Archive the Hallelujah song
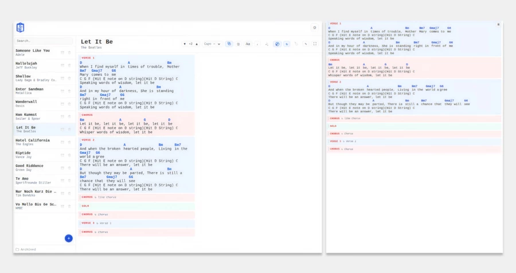Image resolution: width=516 pixels, height=273 pixels. (x=62, y=65)
